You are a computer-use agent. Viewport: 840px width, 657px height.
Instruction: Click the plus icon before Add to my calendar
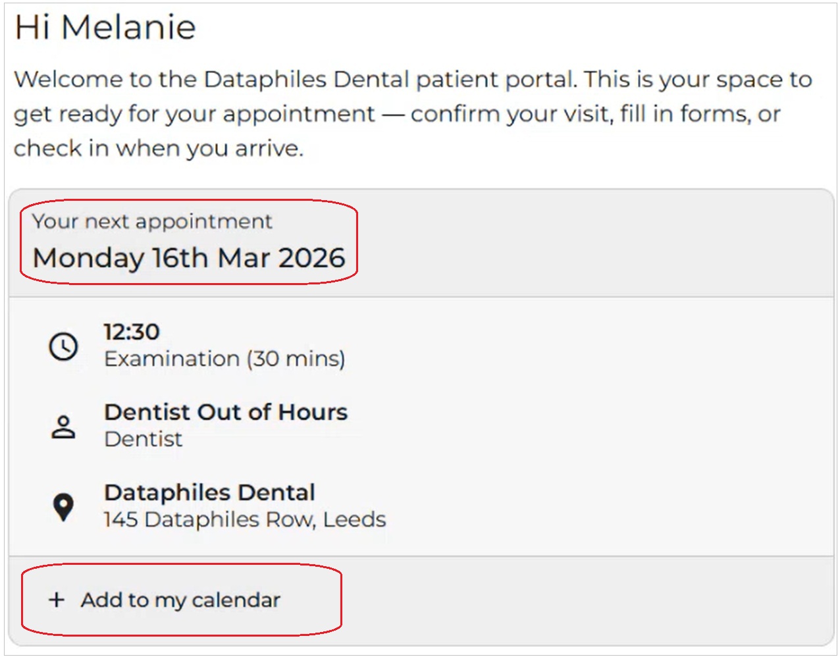[57, 600]
